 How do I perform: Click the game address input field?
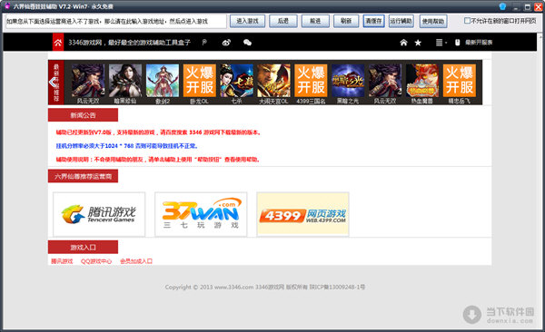point(116,21)
